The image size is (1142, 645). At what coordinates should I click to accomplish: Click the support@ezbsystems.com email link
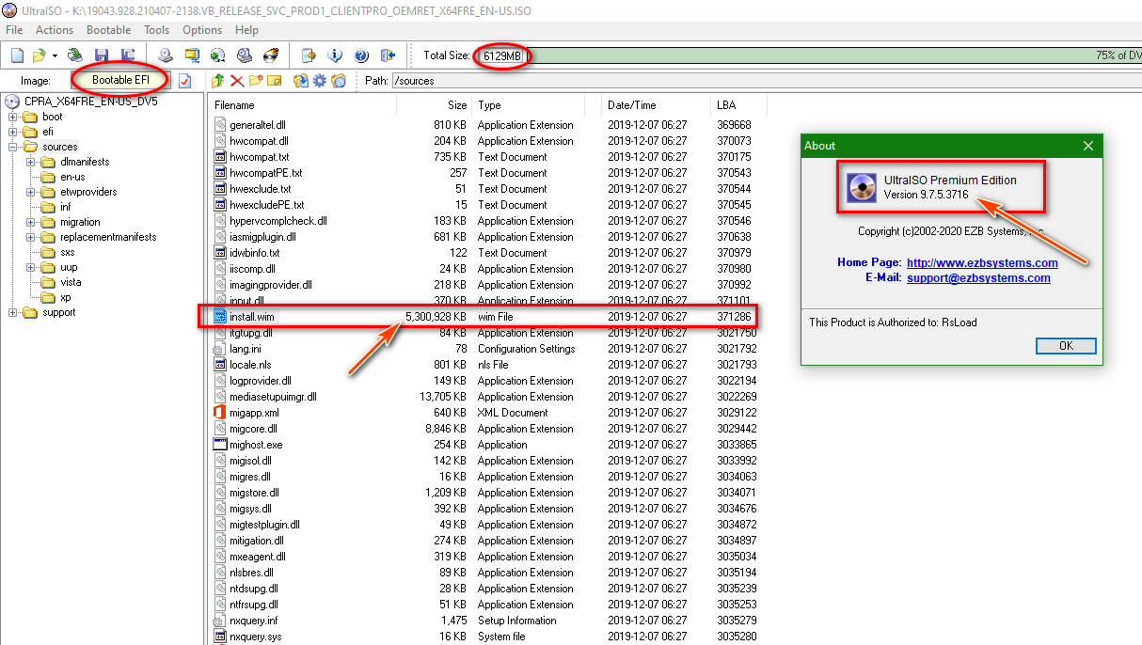(978, 278)
